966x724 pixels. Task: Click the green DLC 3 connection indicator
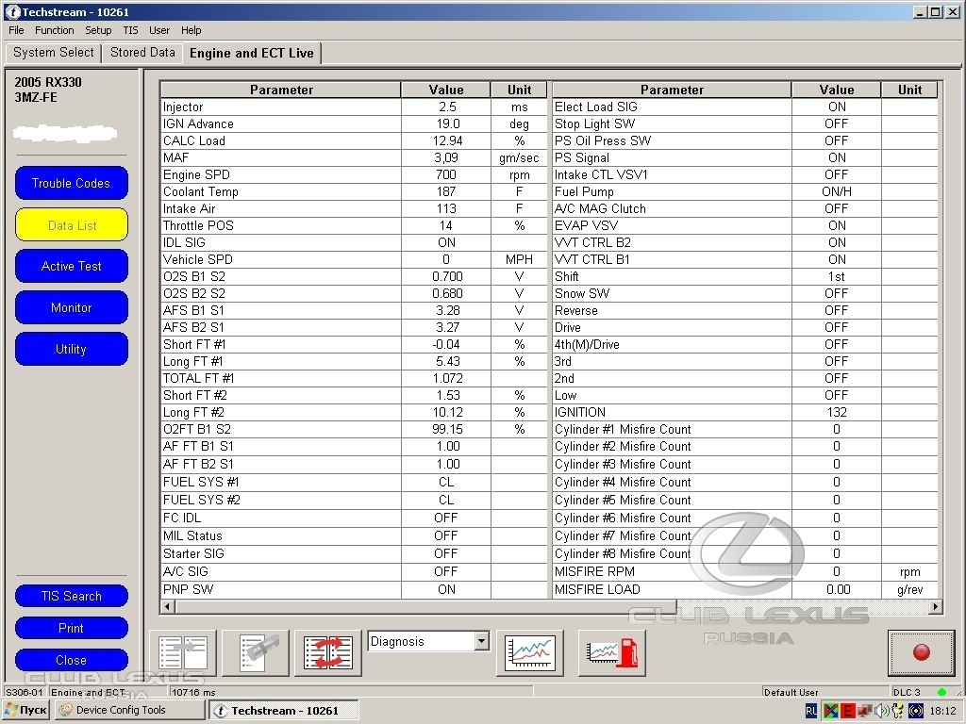point(941,692)
